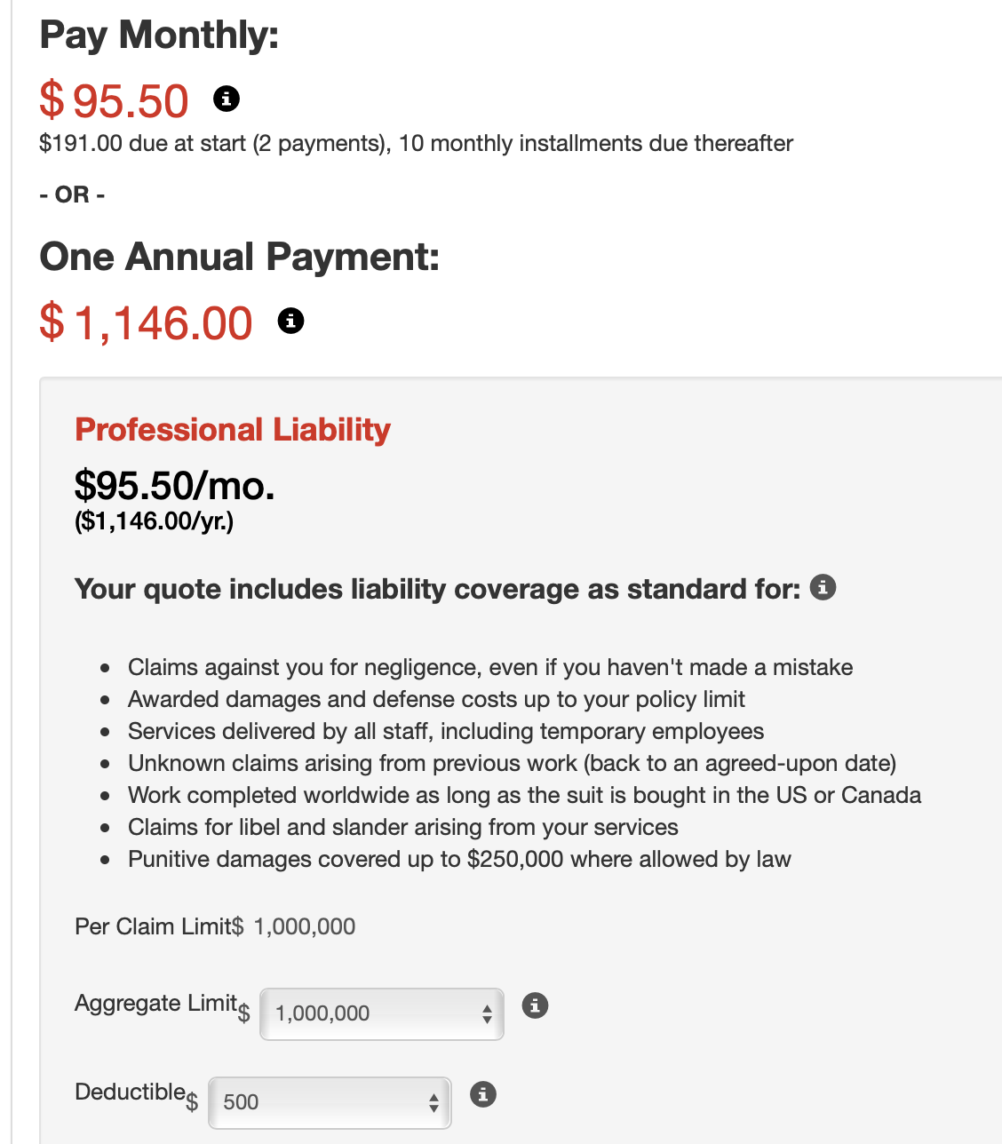The width and height of the screenshot is (1002, 1144).
Task: Open the Deductible dropdown showing 500
Action: tap(330, 1102)
